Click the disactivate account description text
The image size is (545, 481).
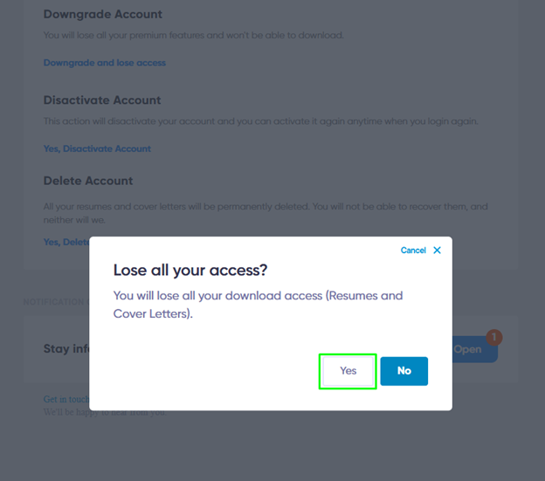pyautogui.click(x=260, y=121)
